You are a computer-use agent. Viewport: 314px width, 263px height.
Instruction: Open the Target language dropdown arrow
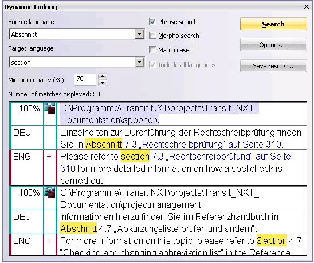click(139, 63)
